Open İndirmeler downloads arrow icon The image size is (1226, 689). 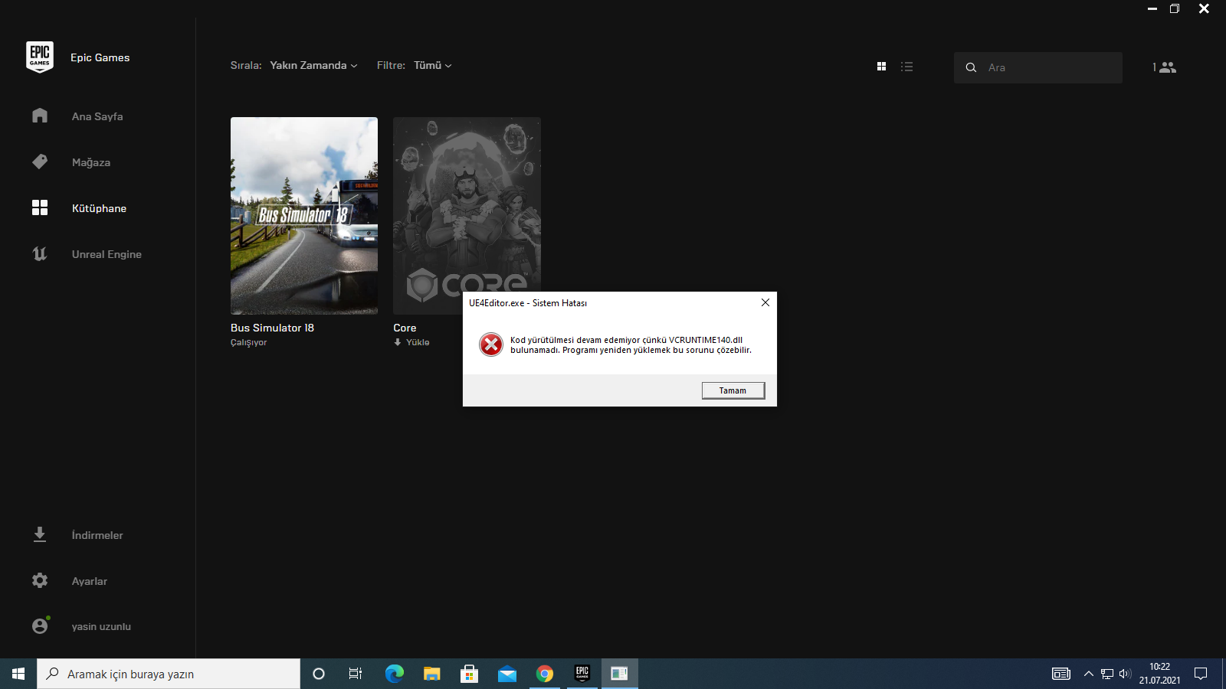[x=40, y=534]
